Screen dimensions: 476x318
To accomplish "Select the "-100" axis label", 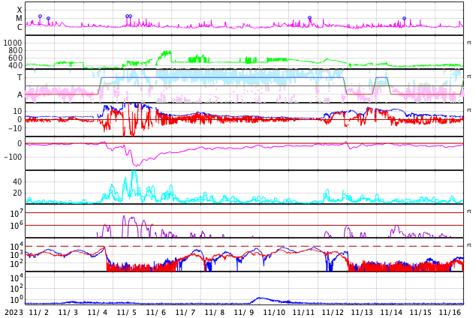I will (13, 157).
